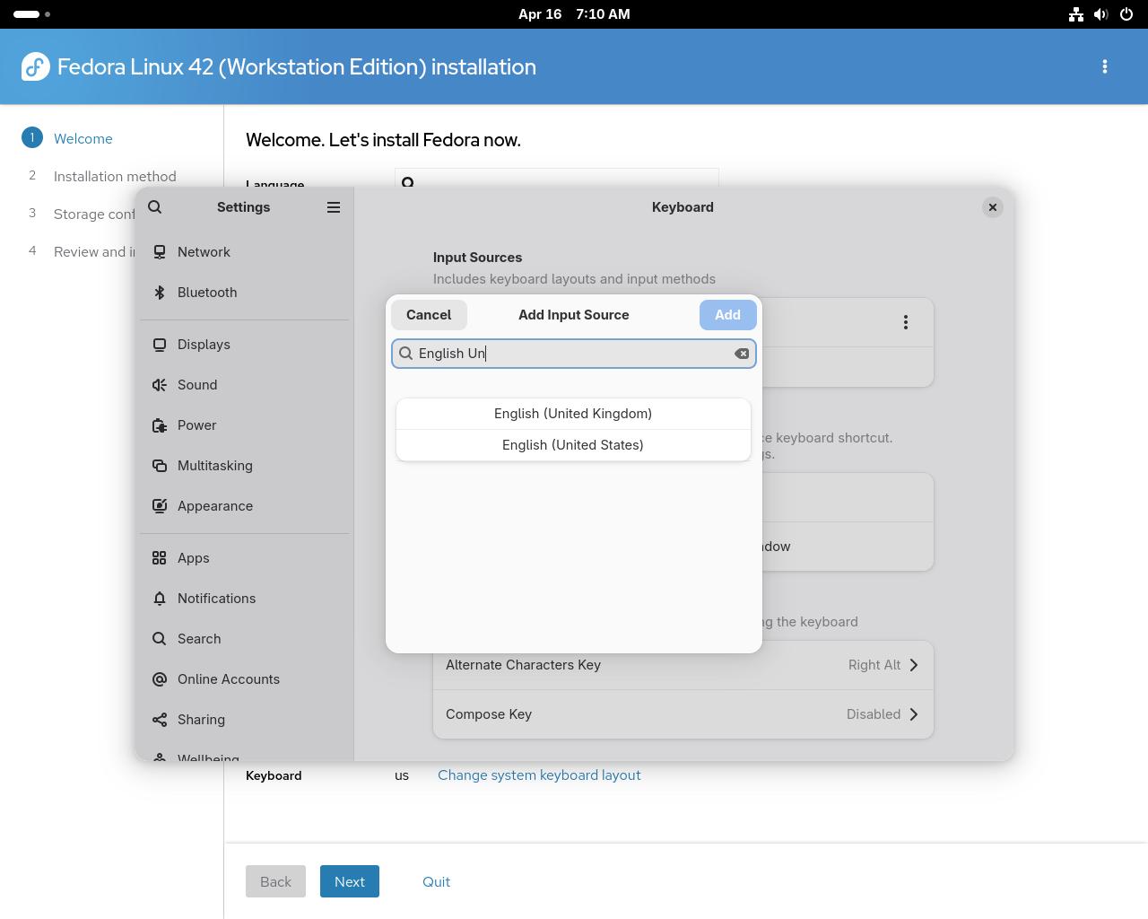Image resolution: width=1148 pixels, height=919 pixels.
Task: Open input source three-dot options menu
Action: click(906, 322)
